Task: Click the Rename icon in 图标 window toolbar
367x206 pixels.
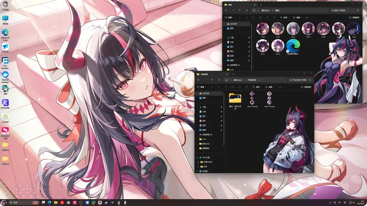Action: (x=260, y=17)
